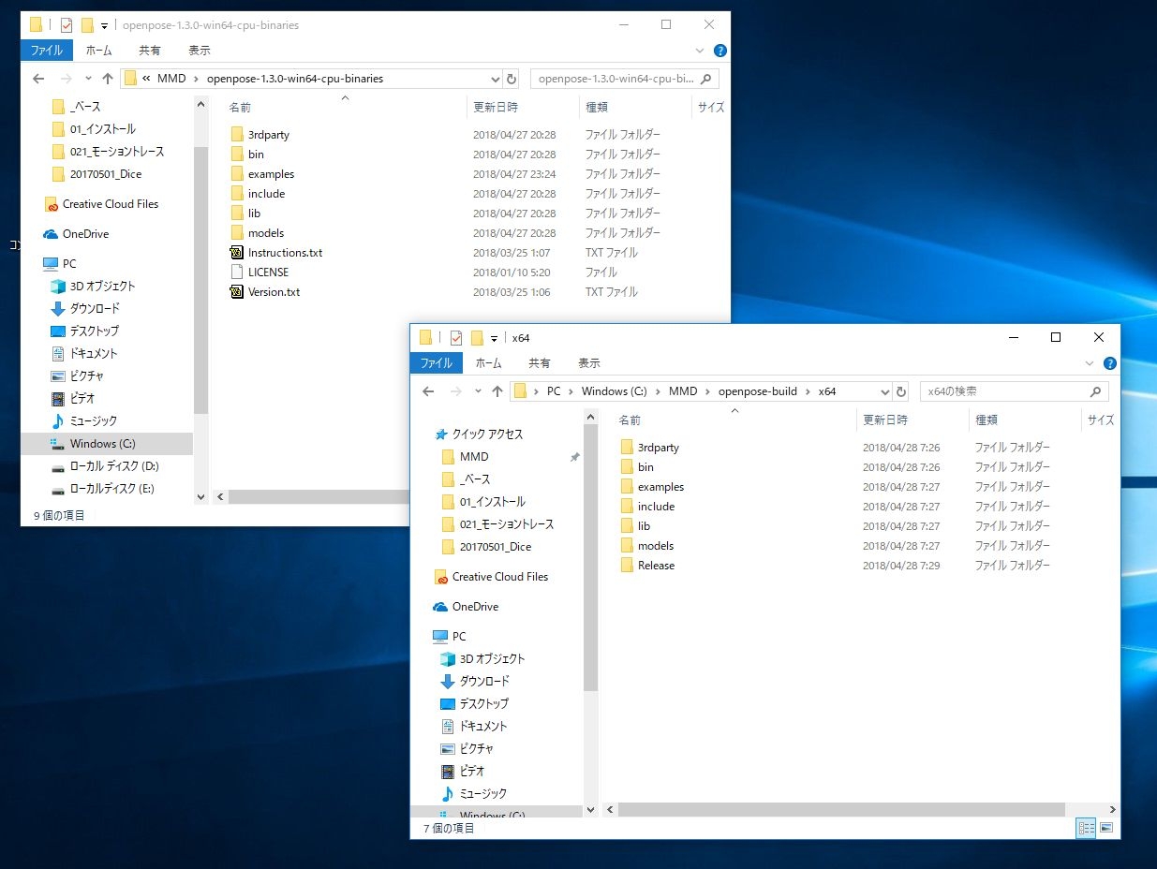
Task: Open 表示 tab in x64 window
Action: (x=588, y=363)
